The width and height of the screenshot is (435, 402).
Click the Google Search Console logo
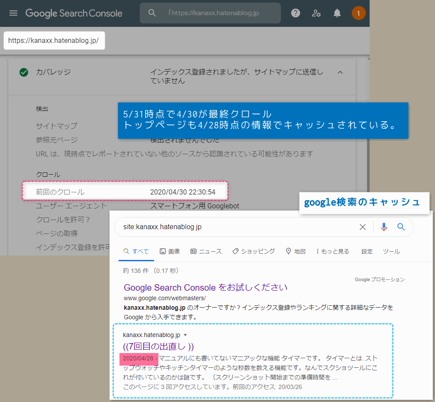point(74,13)
